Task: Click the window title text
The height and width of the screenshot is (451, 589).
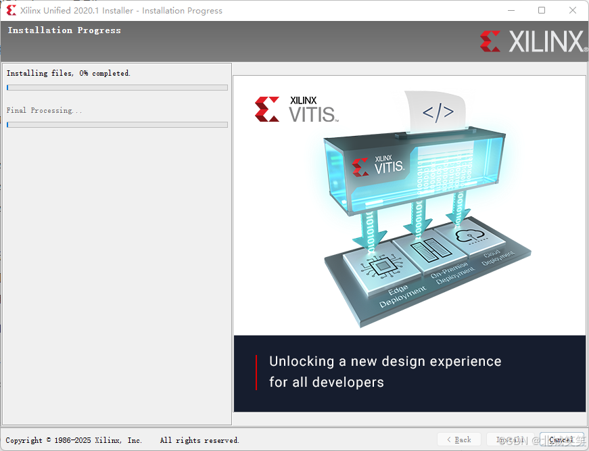Action: point(121,11)
